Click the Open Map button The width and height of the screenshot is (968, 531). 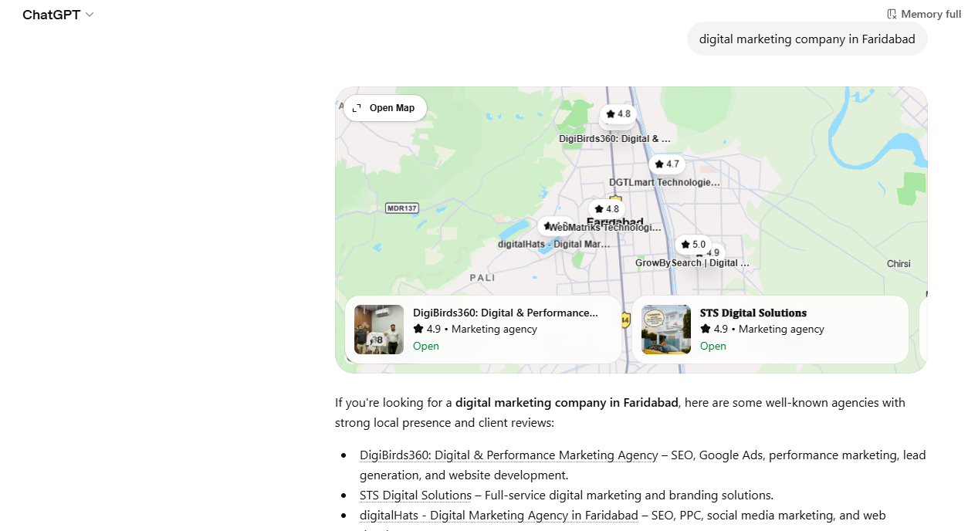384,108
